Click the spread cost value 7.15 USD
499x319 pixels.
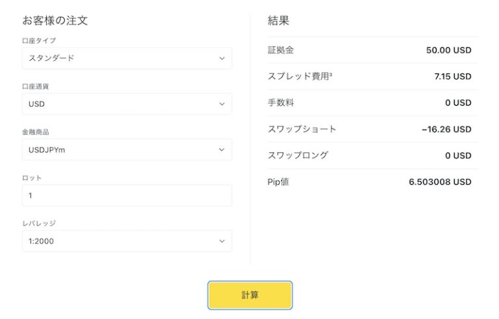(x=452, y=77)
